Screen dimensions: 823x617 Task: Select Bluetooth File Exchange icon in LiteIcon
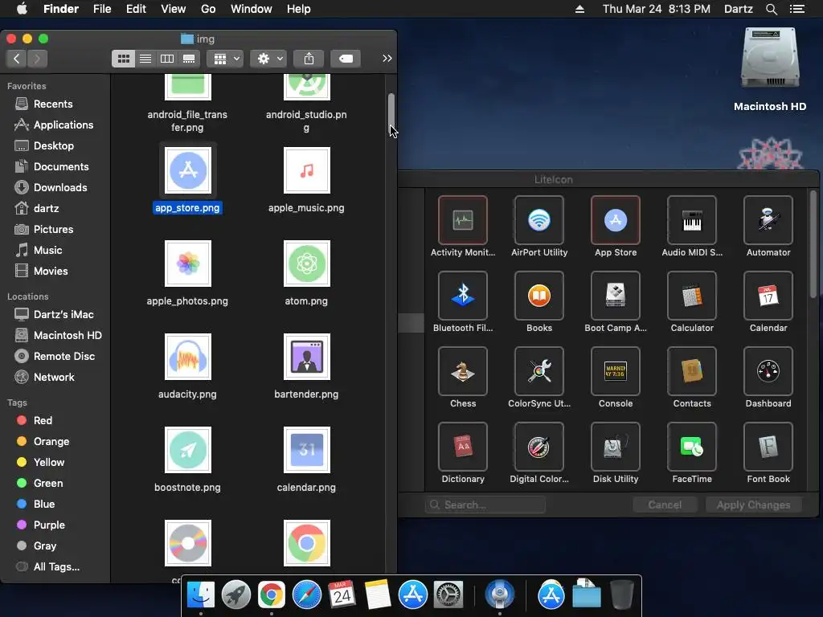tap(462, 296)
